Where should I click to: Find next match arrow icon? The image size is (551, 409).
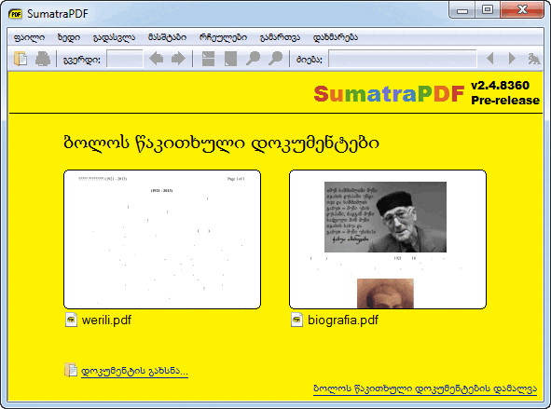(x=513, y=59)
